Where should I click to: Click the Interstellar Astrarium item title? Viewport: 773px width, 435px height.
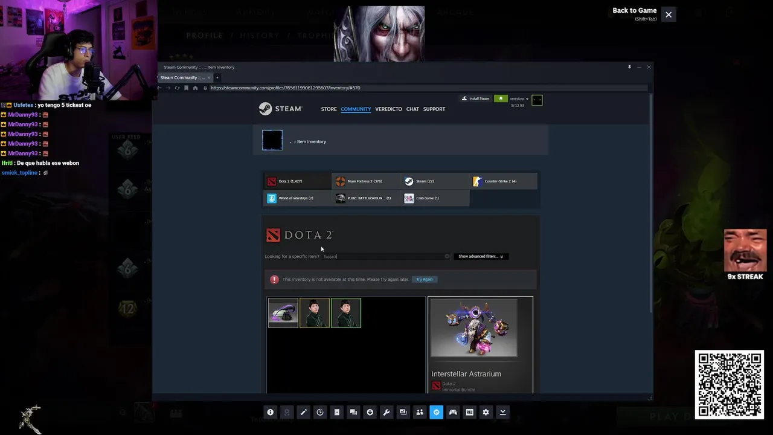click(x=466, y=374)
